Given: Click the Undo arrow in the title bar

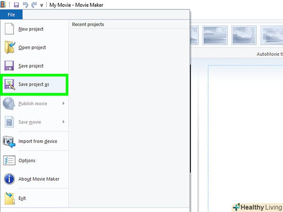Looking at the screenshot, I should 25,5.
